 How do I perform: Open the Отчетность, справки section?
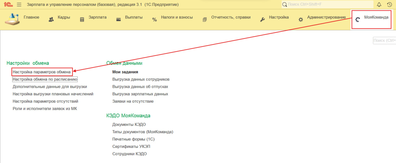230,17
